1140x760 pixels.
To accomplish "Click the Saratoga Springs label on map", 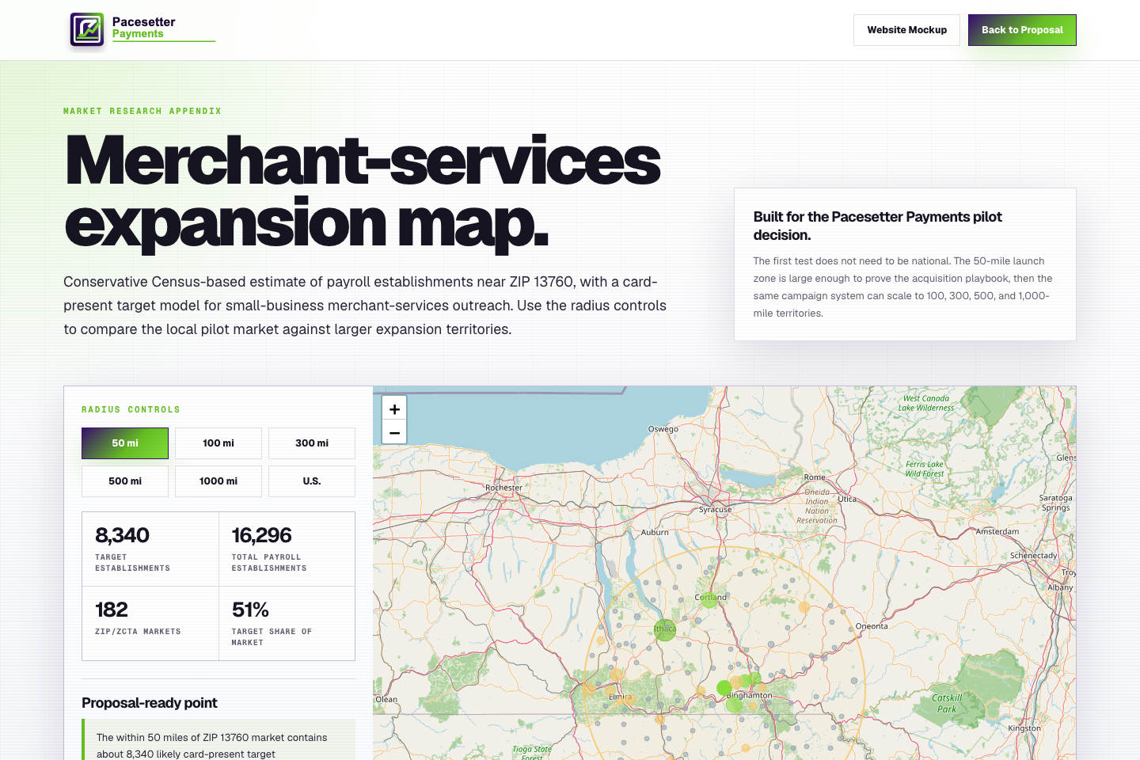I will [1056, 503].
